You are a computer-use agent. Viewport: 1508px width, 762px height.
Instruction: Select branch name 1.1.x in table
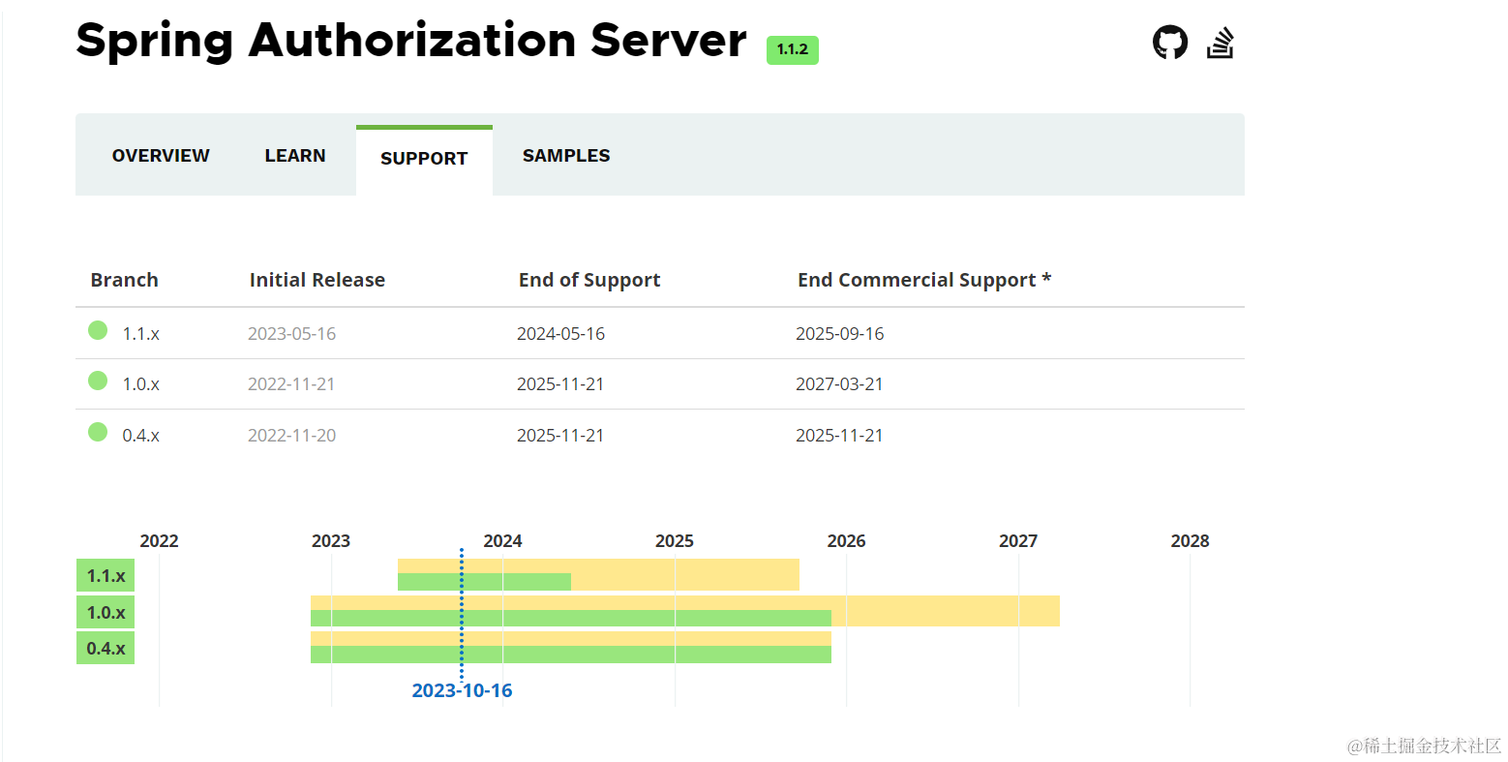tap(140, 334)
